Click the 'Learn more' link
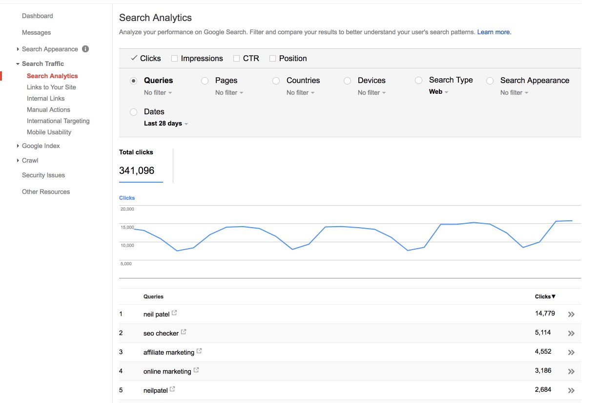 tap(494, 32)
